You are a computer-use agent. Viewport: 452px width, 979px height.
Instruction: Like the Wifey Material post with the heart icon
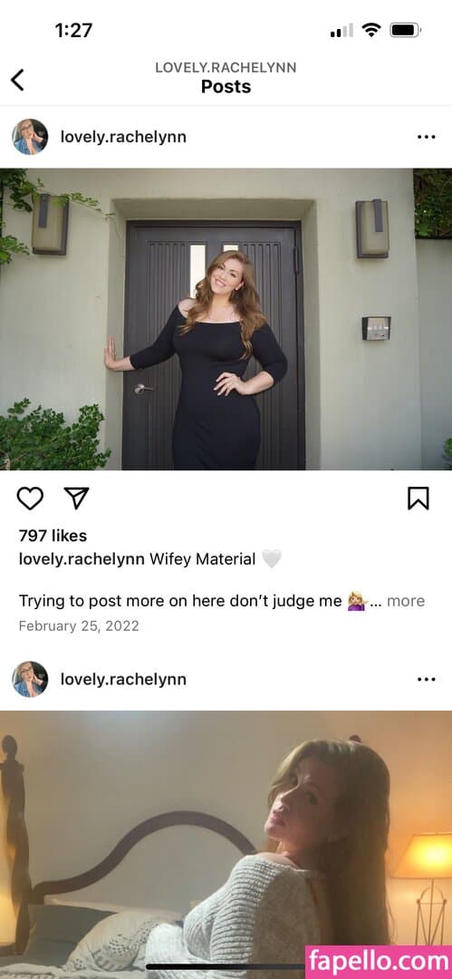pyautogui.click(x=30, y=499)
